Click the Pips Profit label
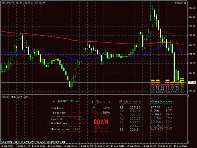 (x=57, y=119)
